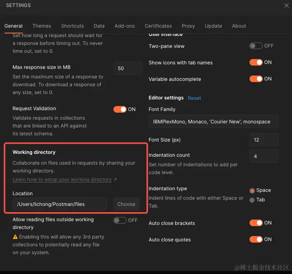Open the Update tab
Image resolution: width=292 pixels, height=274 pixels.
(213, 26)
